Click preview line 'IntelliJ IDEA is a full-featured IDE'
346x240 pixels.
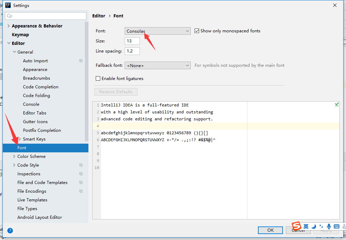pos(145,105)
